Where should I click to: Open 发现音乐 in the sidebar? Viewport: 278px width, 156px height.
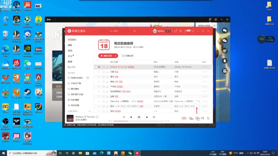(x=72, y=40)
